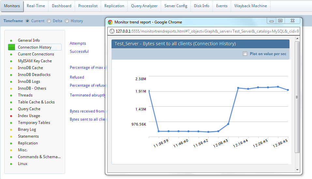Open the Bytes received from link
Image resolution: width=312 pixels, height=179 pixels.
pyautogui.click(x=87, y=111)
